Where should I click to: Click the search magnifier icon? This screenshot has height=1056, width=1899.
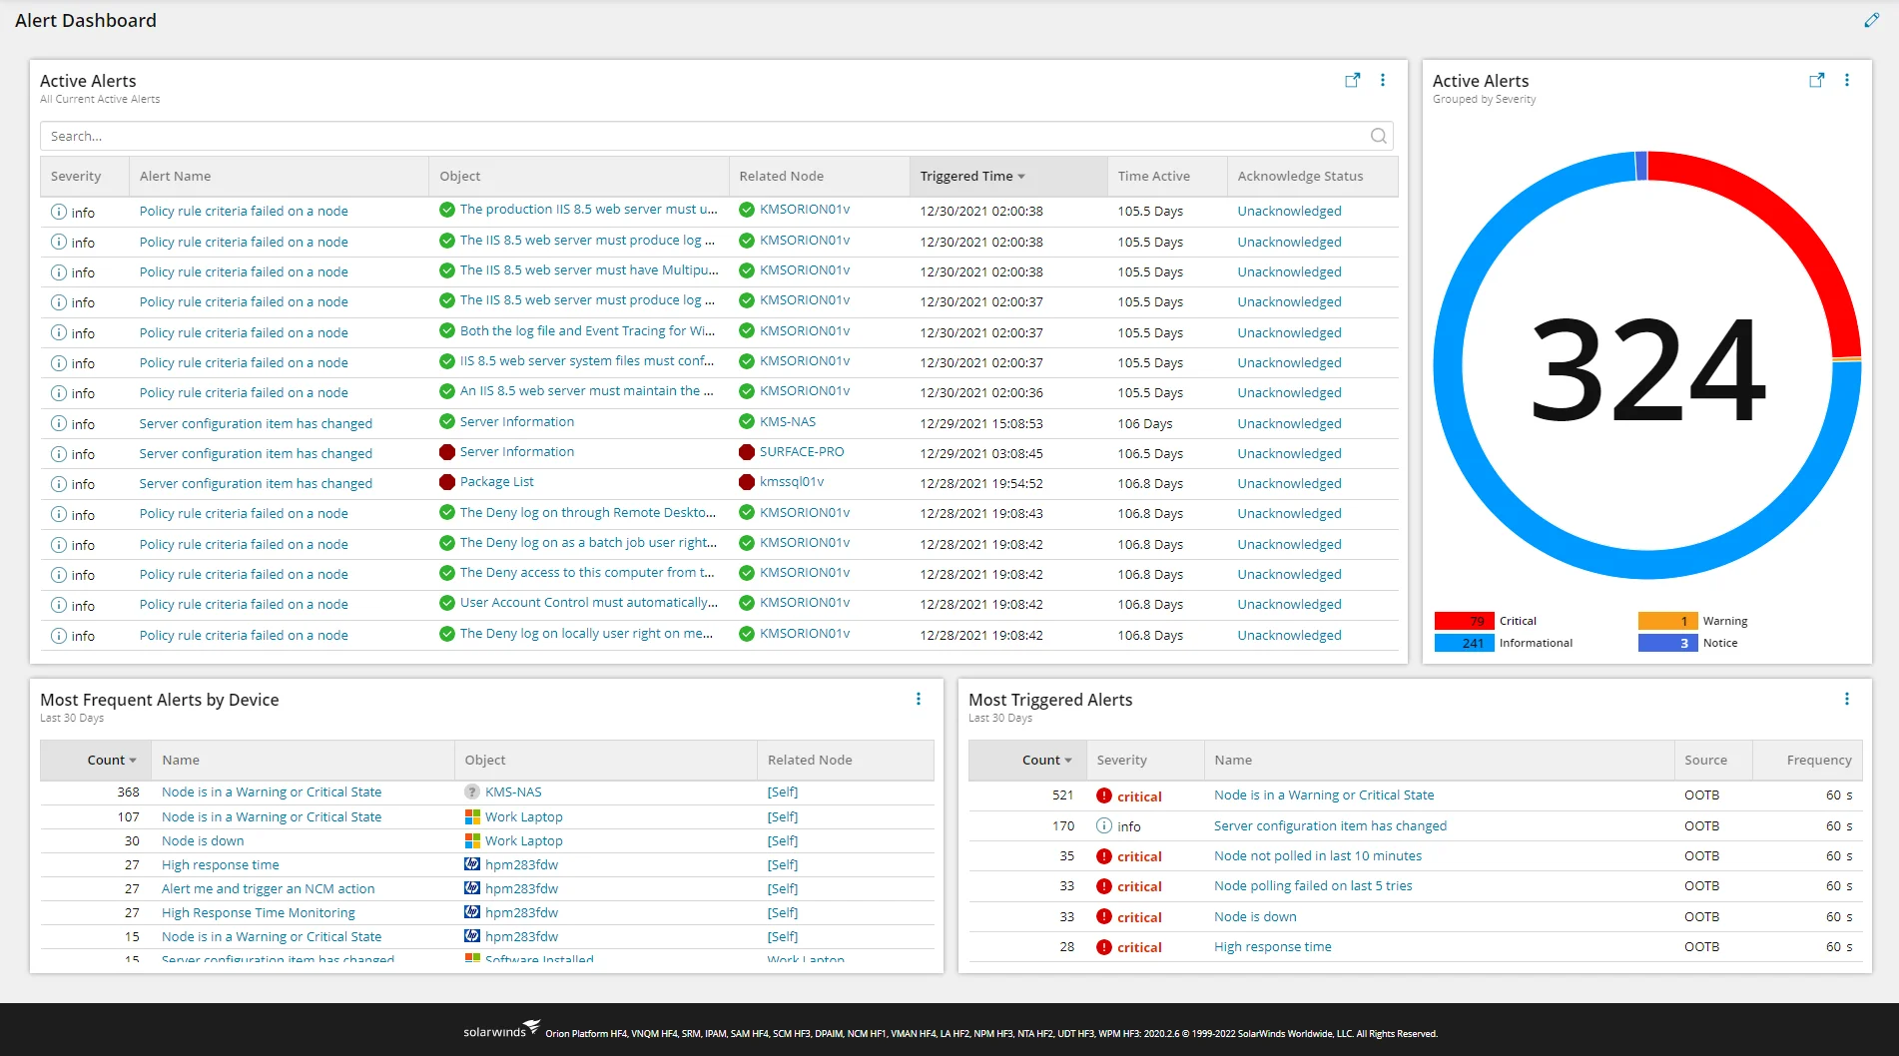pos(1379,137)
